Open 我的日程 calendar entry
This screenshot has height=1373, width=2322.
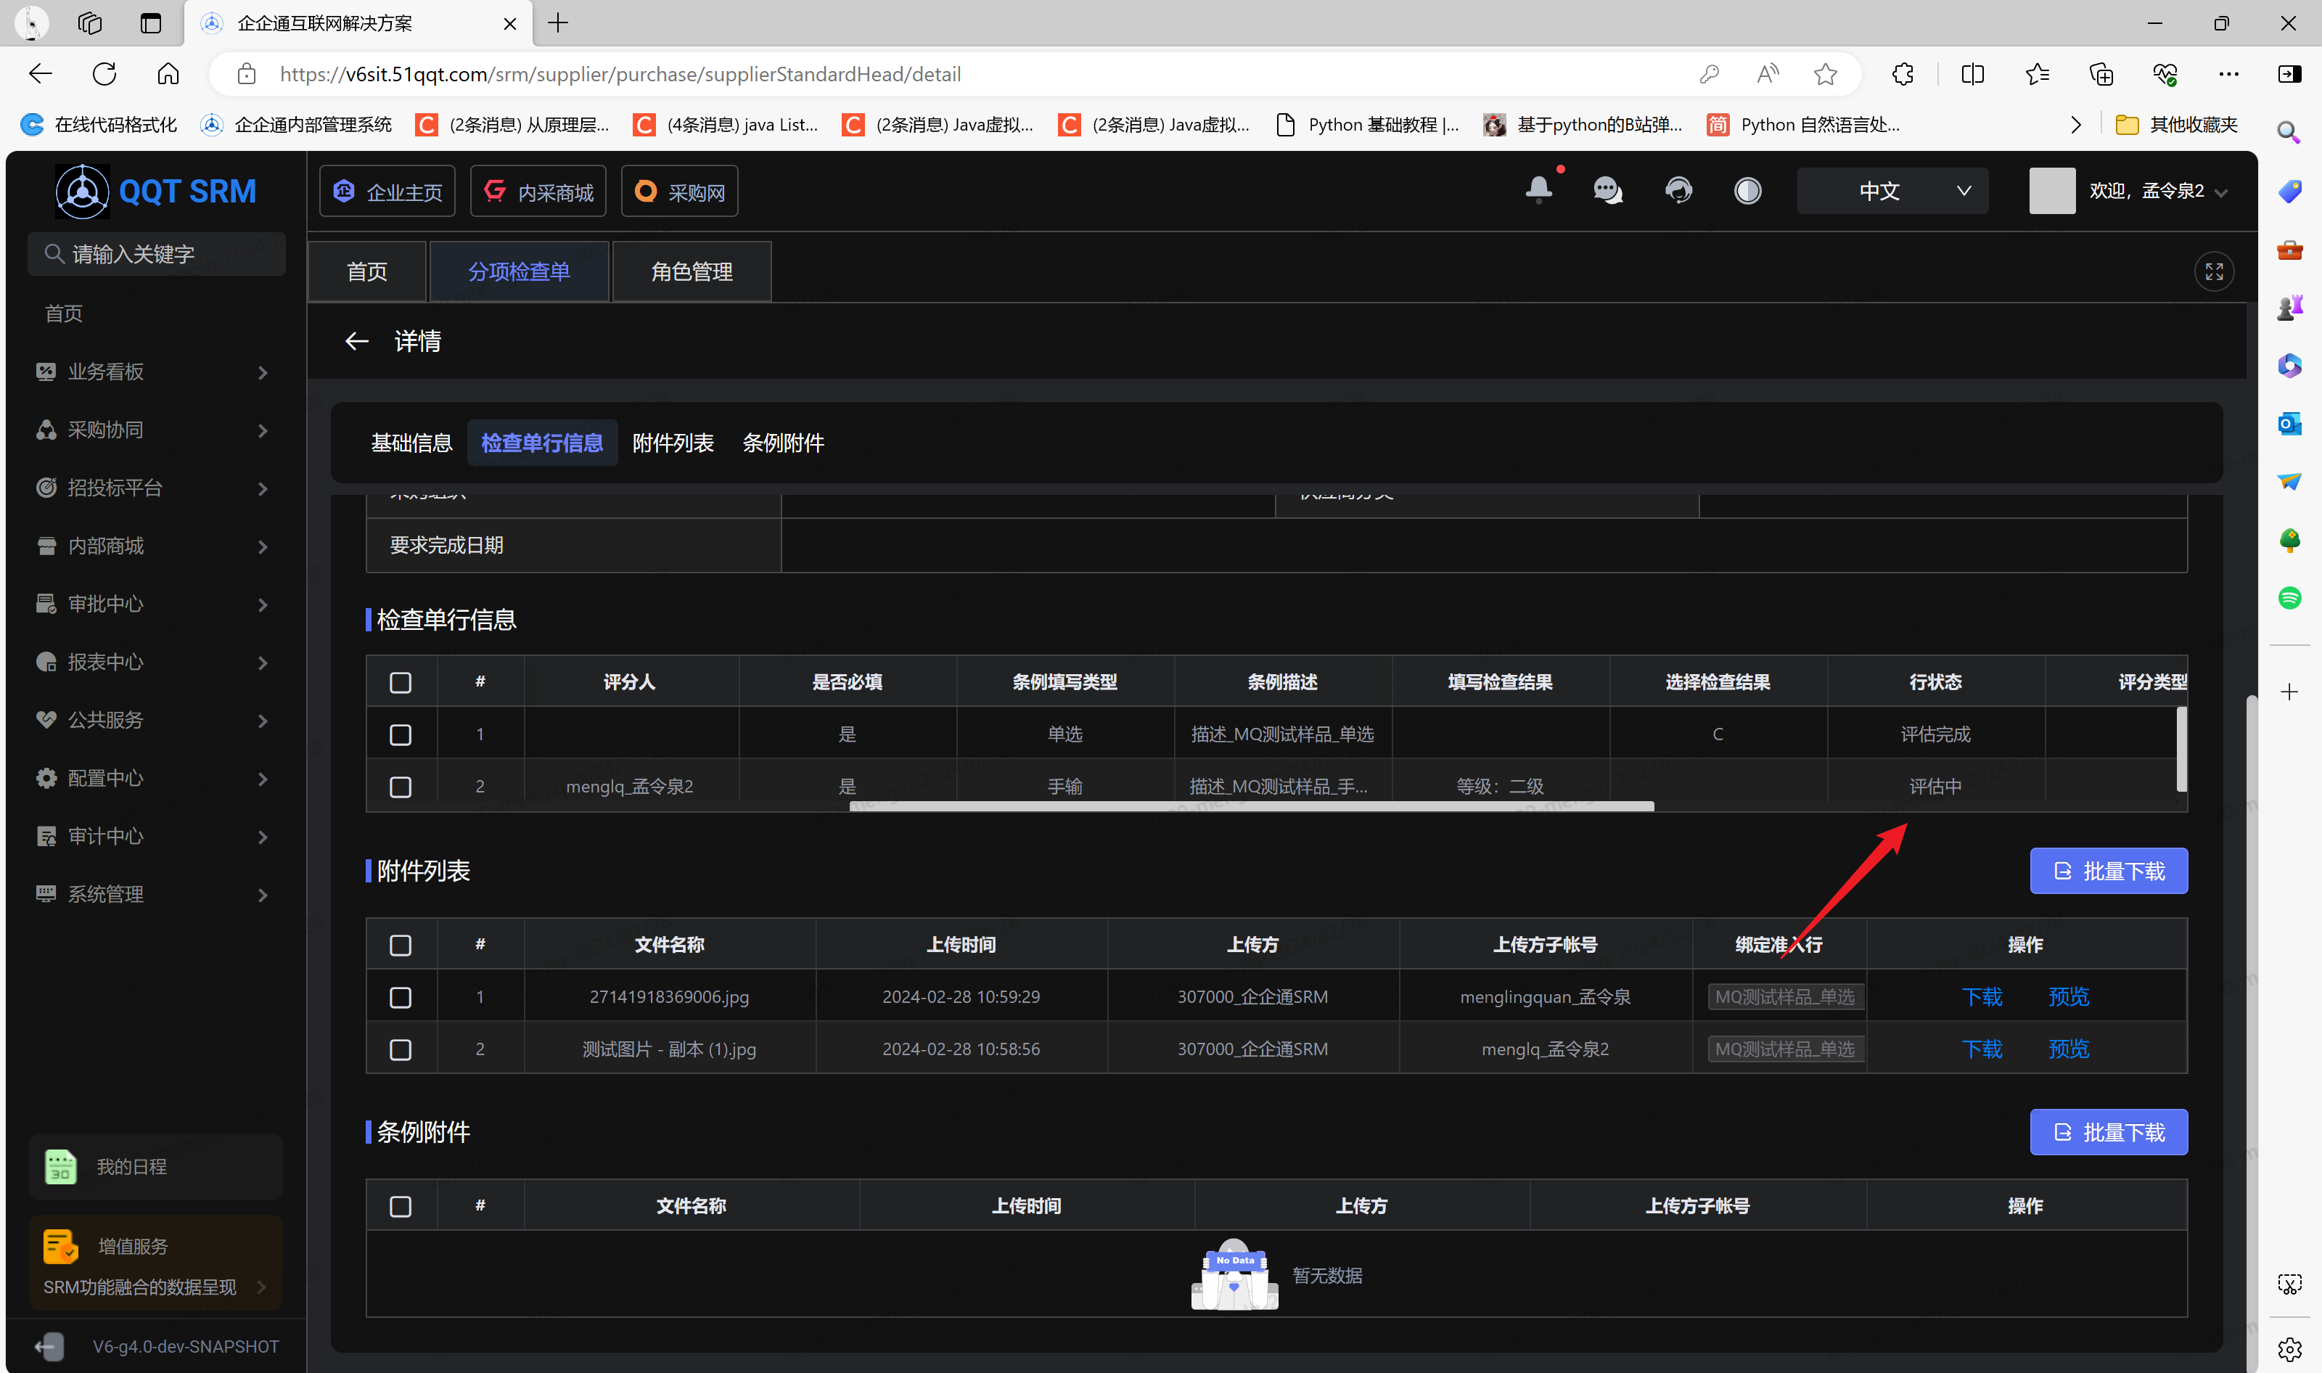[155, 1167]
